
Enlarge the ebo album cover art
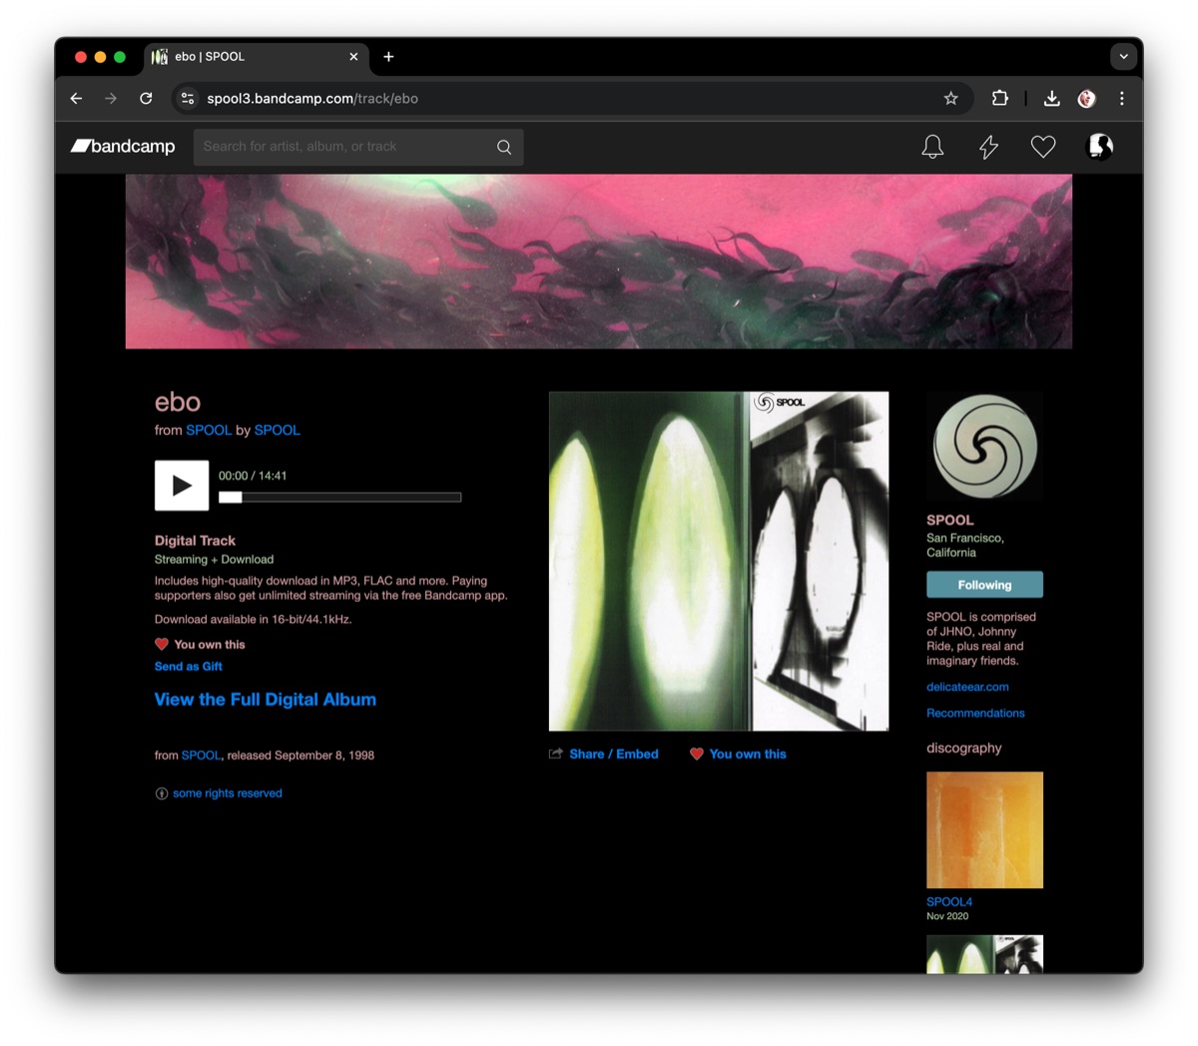(x=719, y=561)
